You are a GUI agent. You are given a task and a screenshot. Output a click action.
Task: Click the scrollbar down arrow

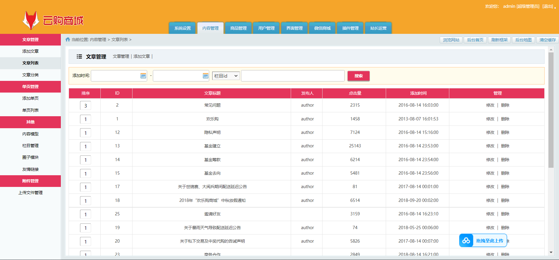[x=551, y=253]
